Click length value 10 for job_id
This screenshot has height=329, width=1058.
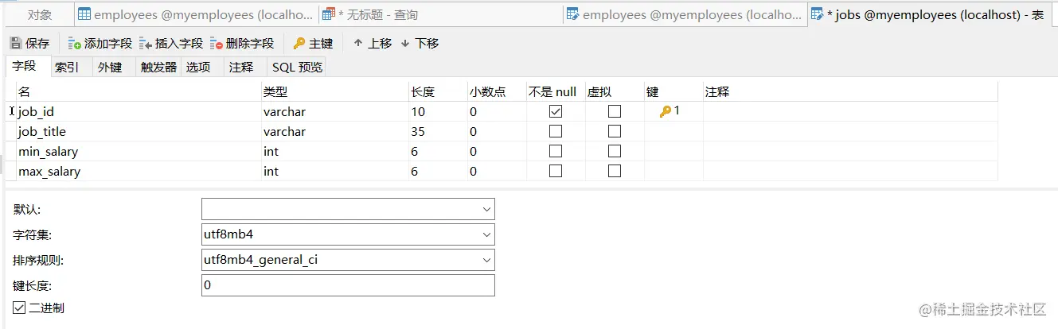click(x=438, y=112)
